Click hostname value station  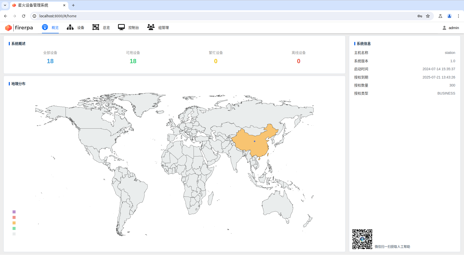[450, 53]
